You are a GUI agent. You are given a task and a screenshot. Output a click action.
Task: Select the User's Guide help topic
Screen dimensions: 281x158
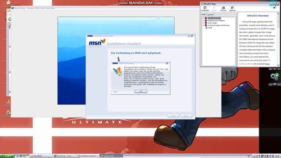point(212,23)
